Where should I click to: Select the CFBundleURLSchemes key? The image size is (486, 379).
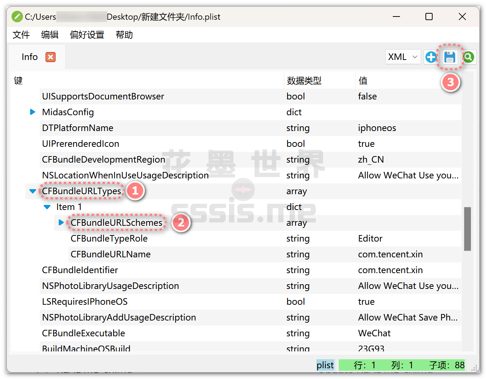116,223
